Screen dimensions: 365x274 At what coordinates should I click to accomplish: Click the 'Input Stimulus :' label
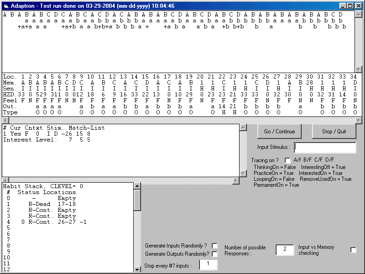273,147
